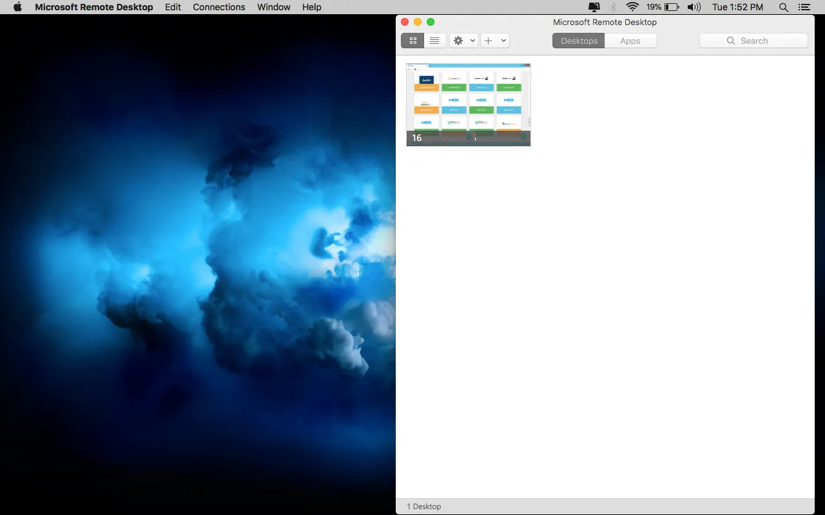This screenshot has height=515, width=825.
Task: Click the 19% battery indicator
Action: [x=663, y=7]
